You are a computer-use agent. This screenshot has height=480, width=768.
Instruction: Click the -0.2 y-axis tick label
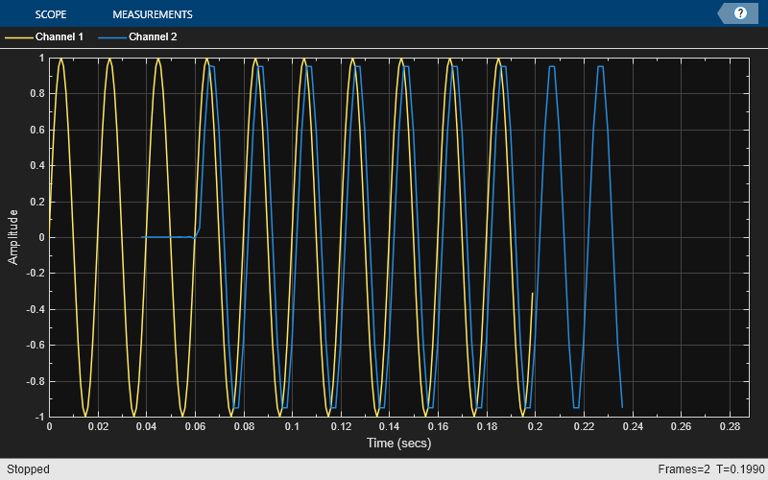[x=36, y=274]
